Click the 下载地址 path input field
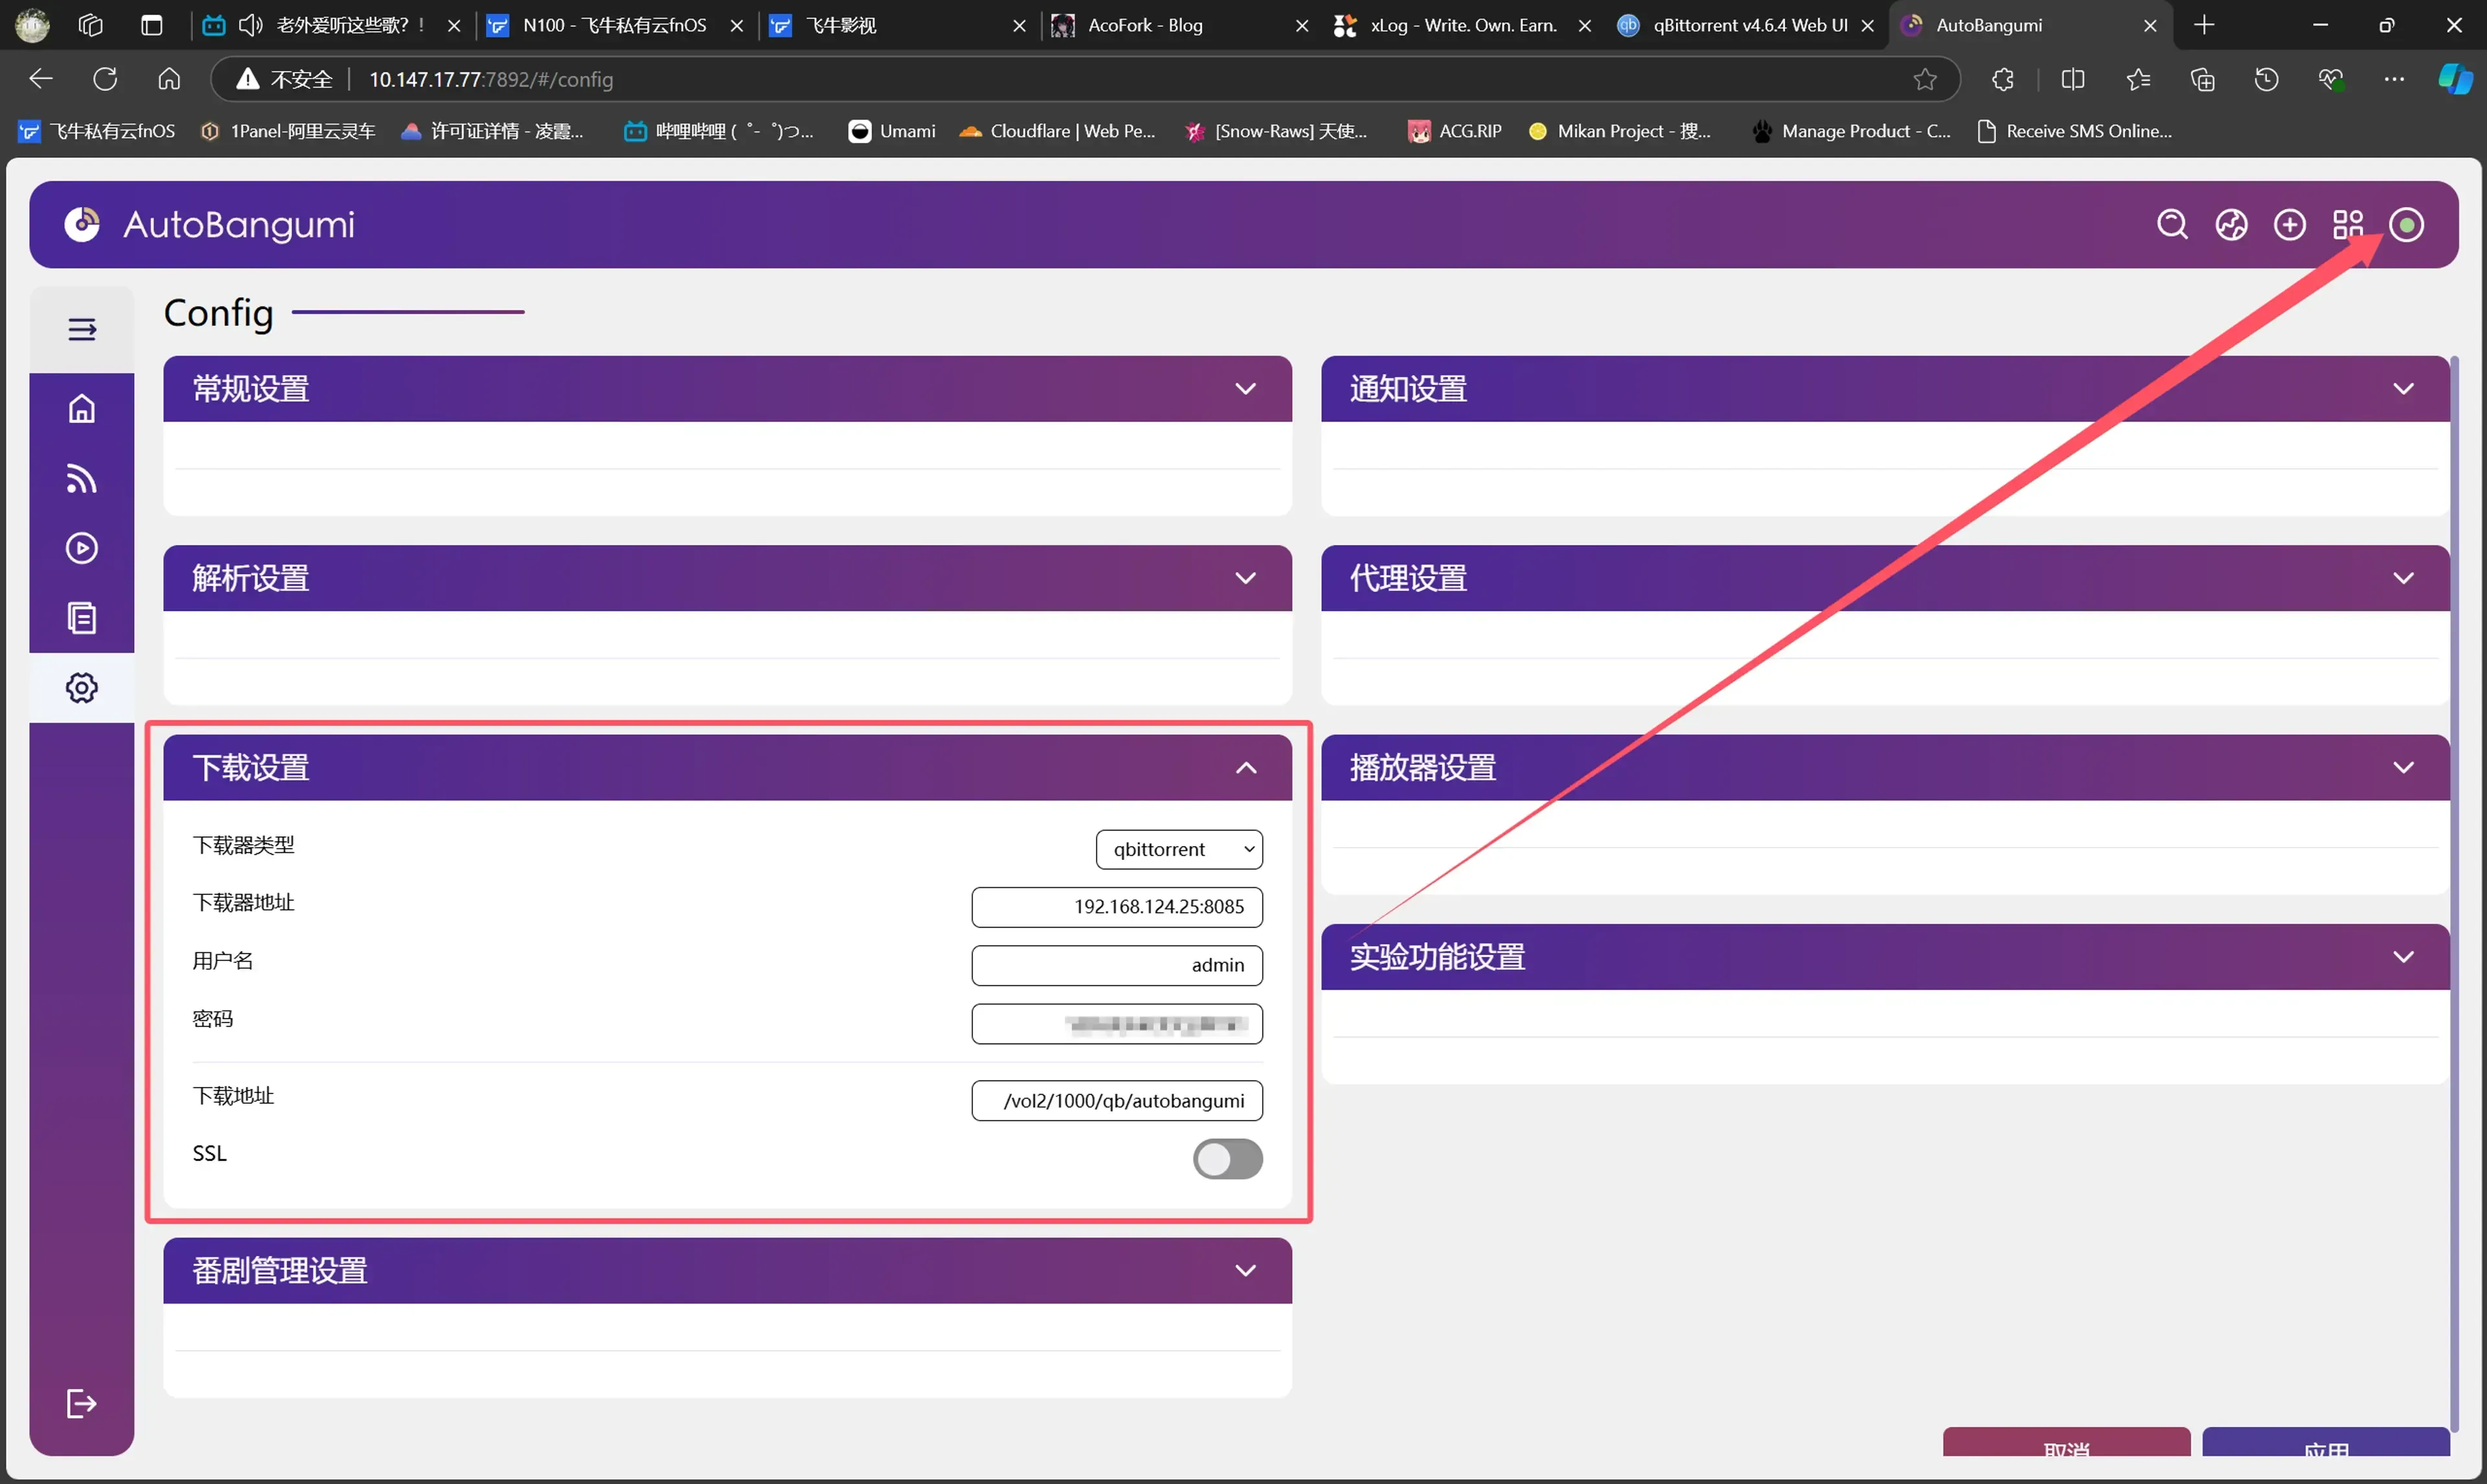 [x=1116, y=1100]
